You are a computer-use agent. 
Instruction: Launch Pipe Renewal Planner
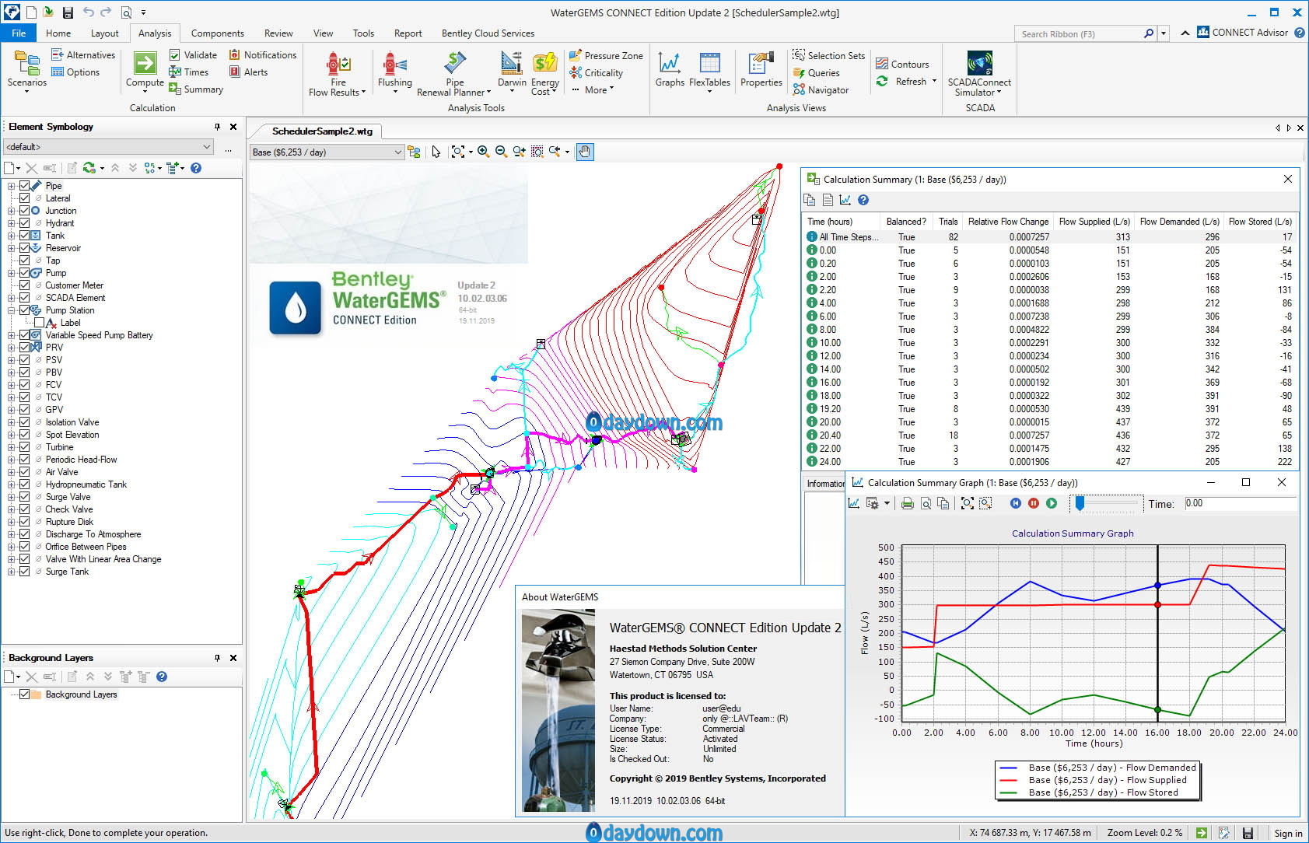454,73
